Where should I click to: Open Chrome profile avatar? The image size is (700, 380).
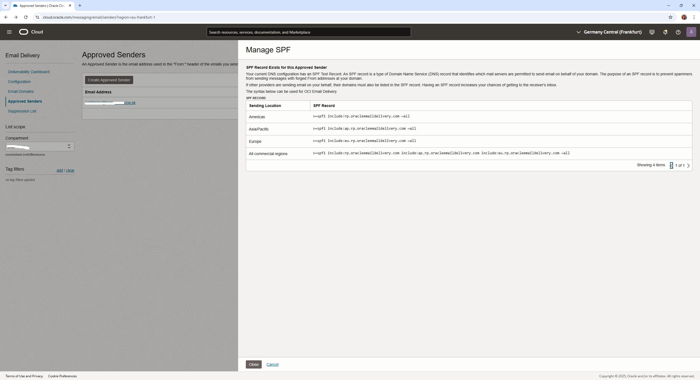coord(684,17)
